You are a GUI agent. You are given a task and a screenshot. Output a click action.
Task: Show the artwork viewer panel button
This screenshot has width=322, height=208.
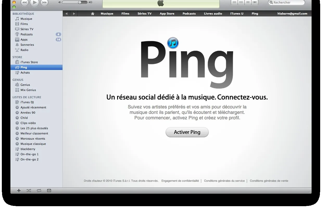click(49, 191)
